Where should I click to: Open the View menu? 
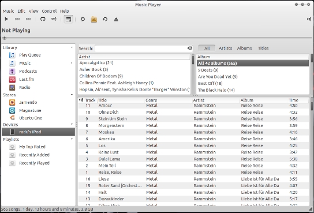33,11
